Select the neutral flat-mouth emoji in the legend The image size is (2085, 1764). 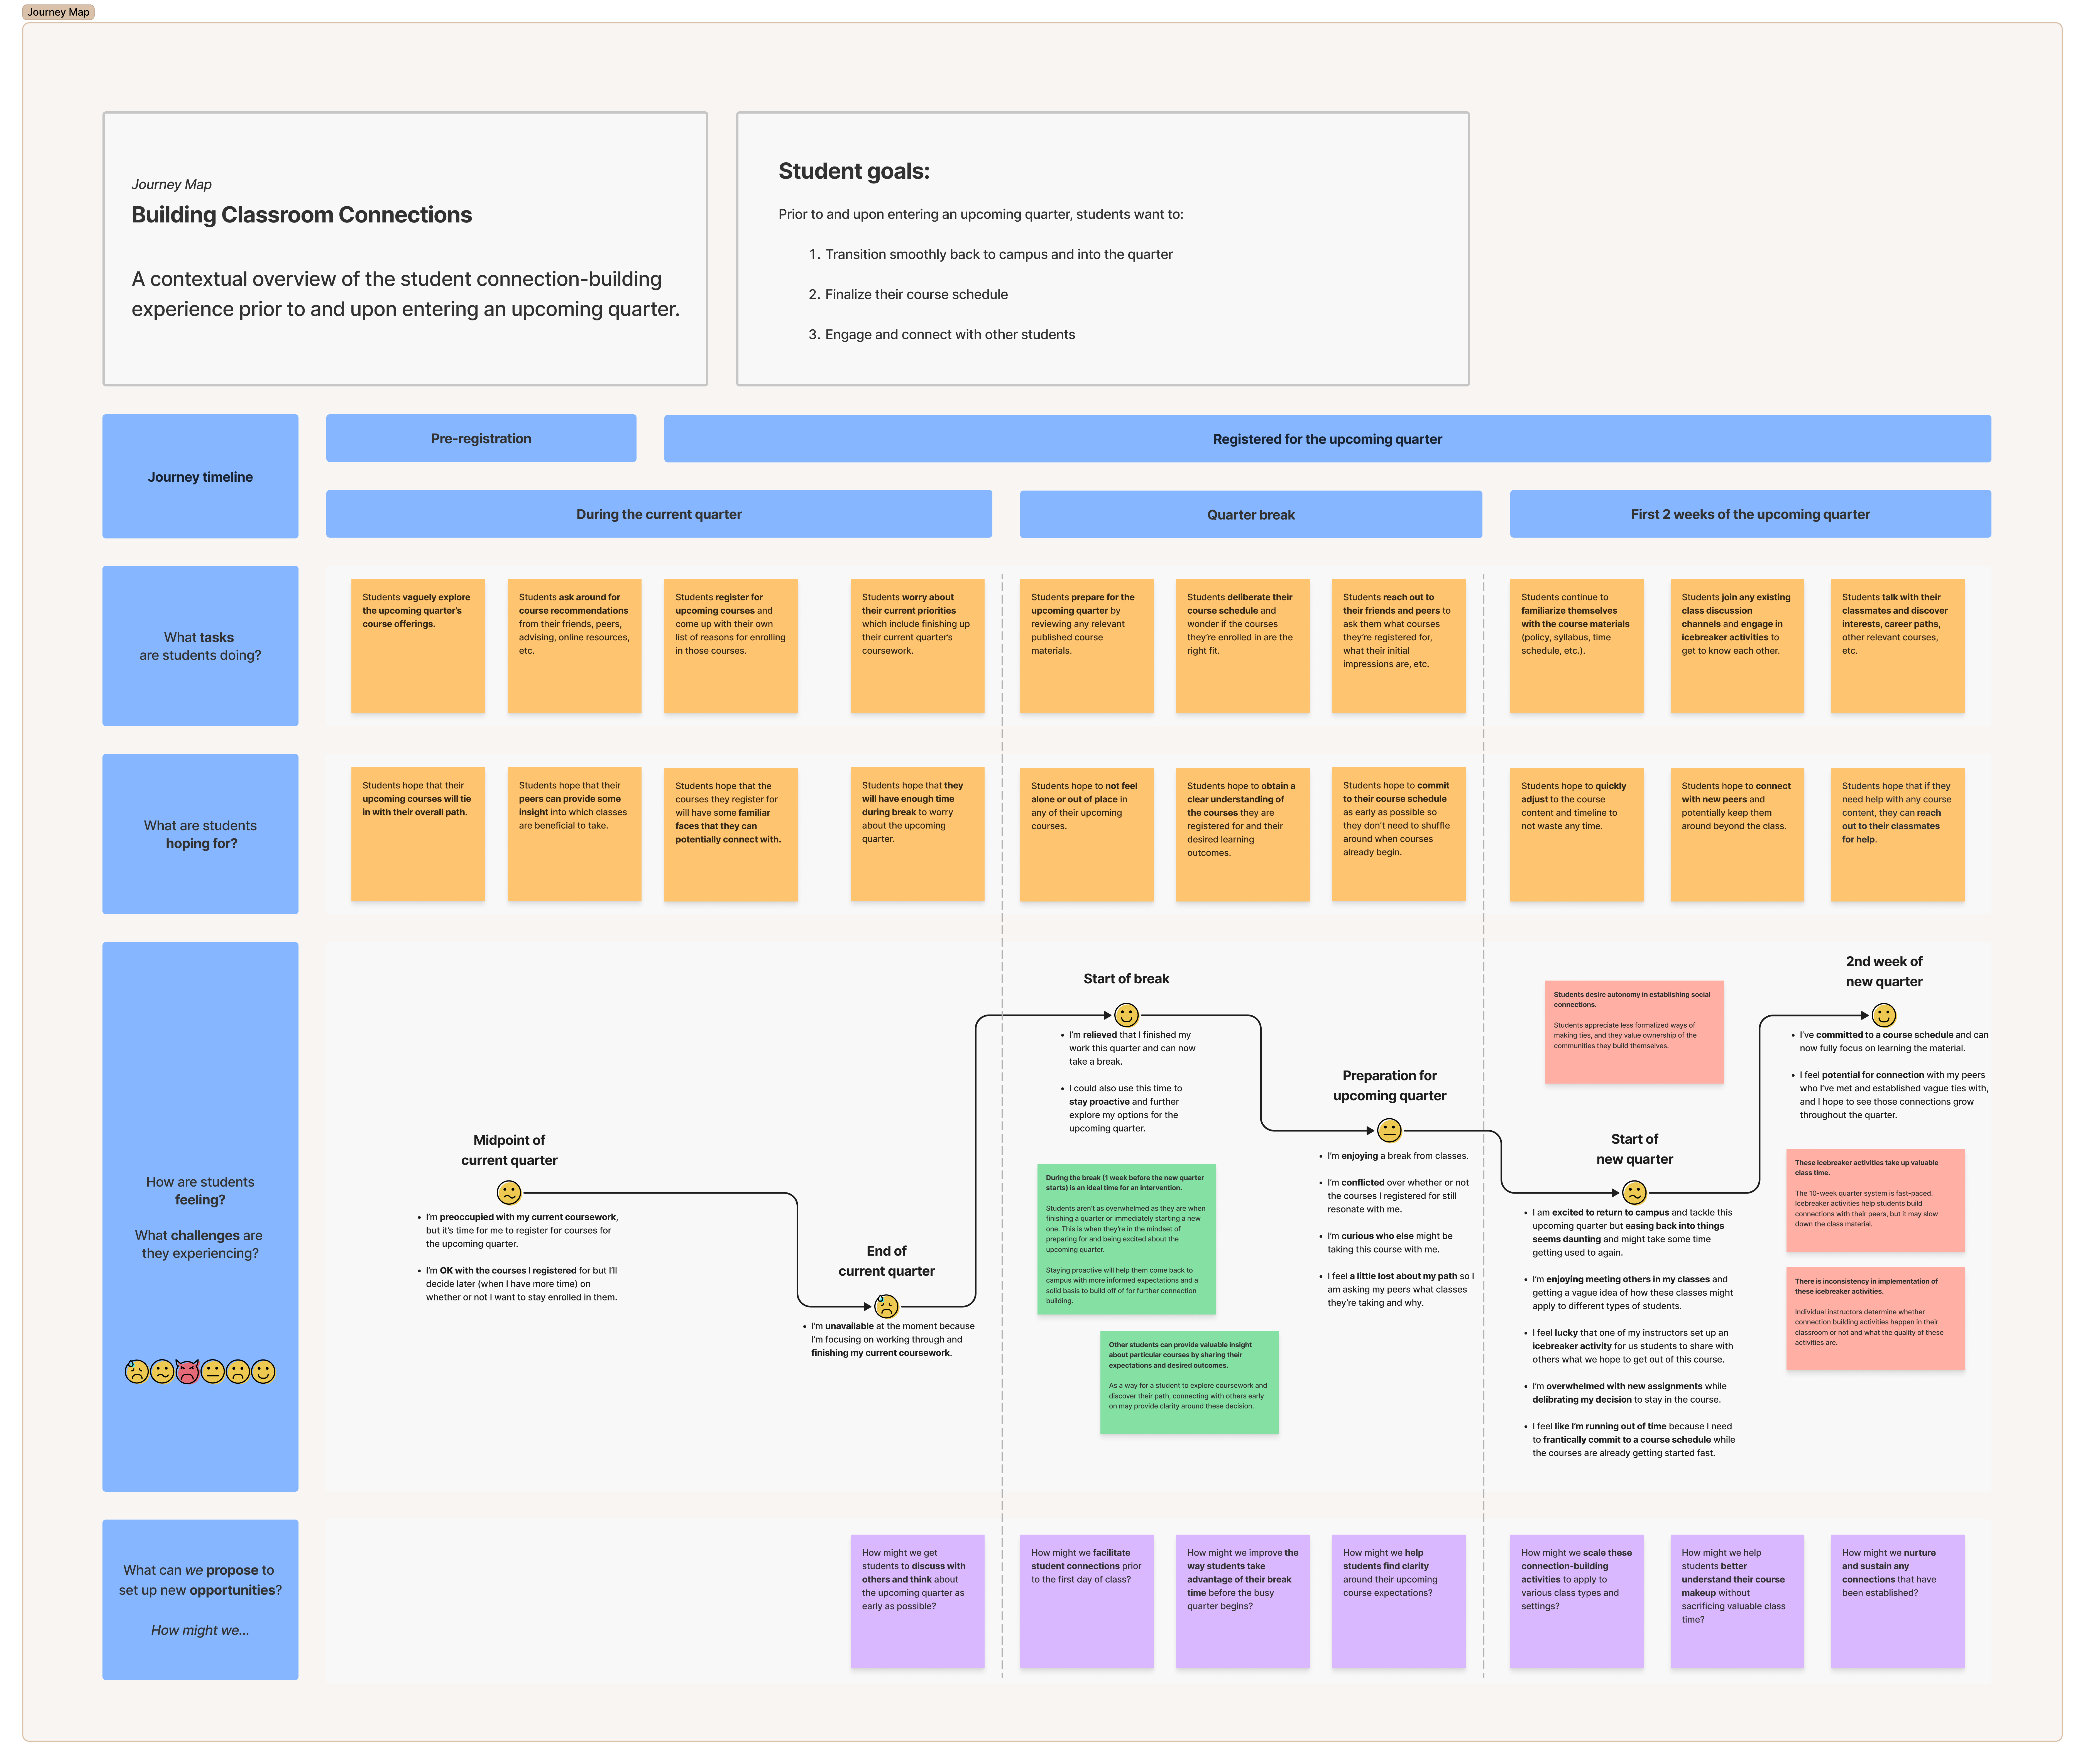click(213, 1371)
